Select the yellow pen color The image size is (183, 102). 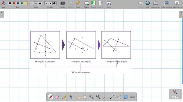25,3
